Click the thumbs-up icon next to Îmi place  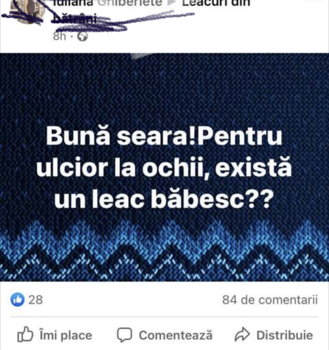pos(25,334)
